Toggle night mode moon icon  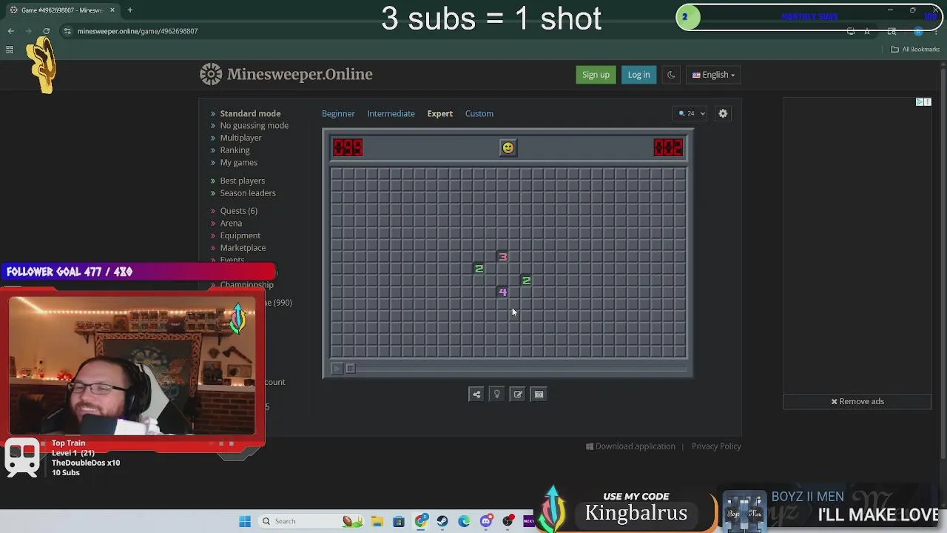671,75
